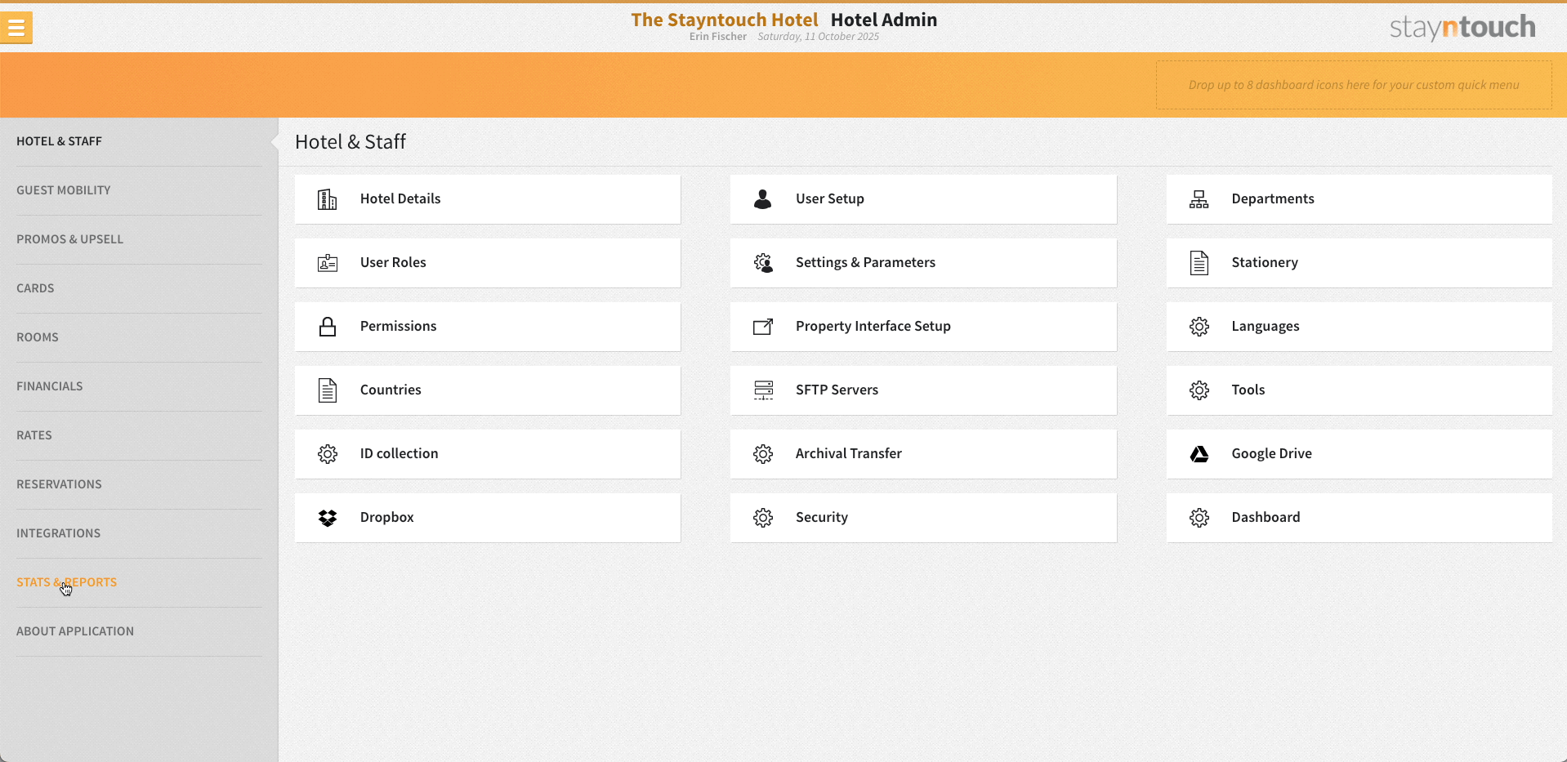
Task: Open Departments label
Action: pyautogui.click(x=1273, y=199)
